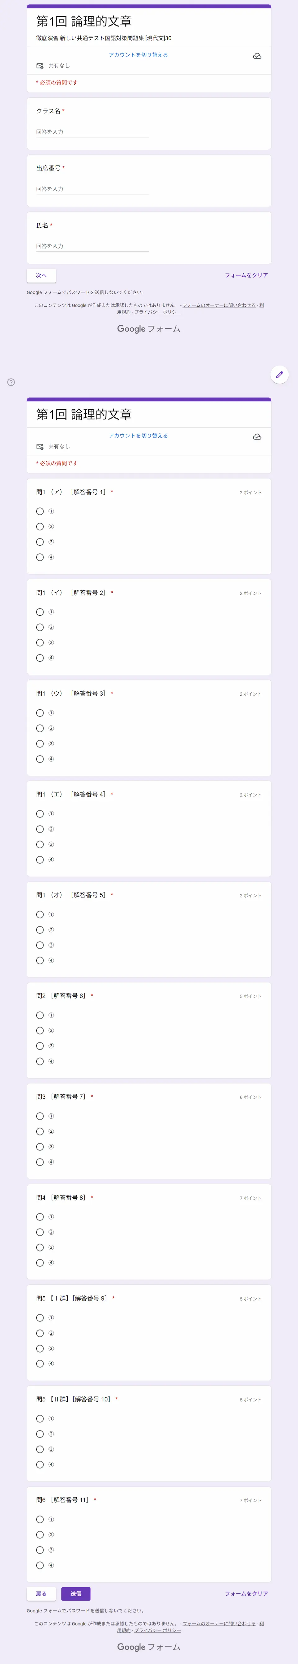Open プライバシー ポリシー link in bottom footer
Image resolution: width=298 pixels, height=1664 pixels.
click(157, 1630)
